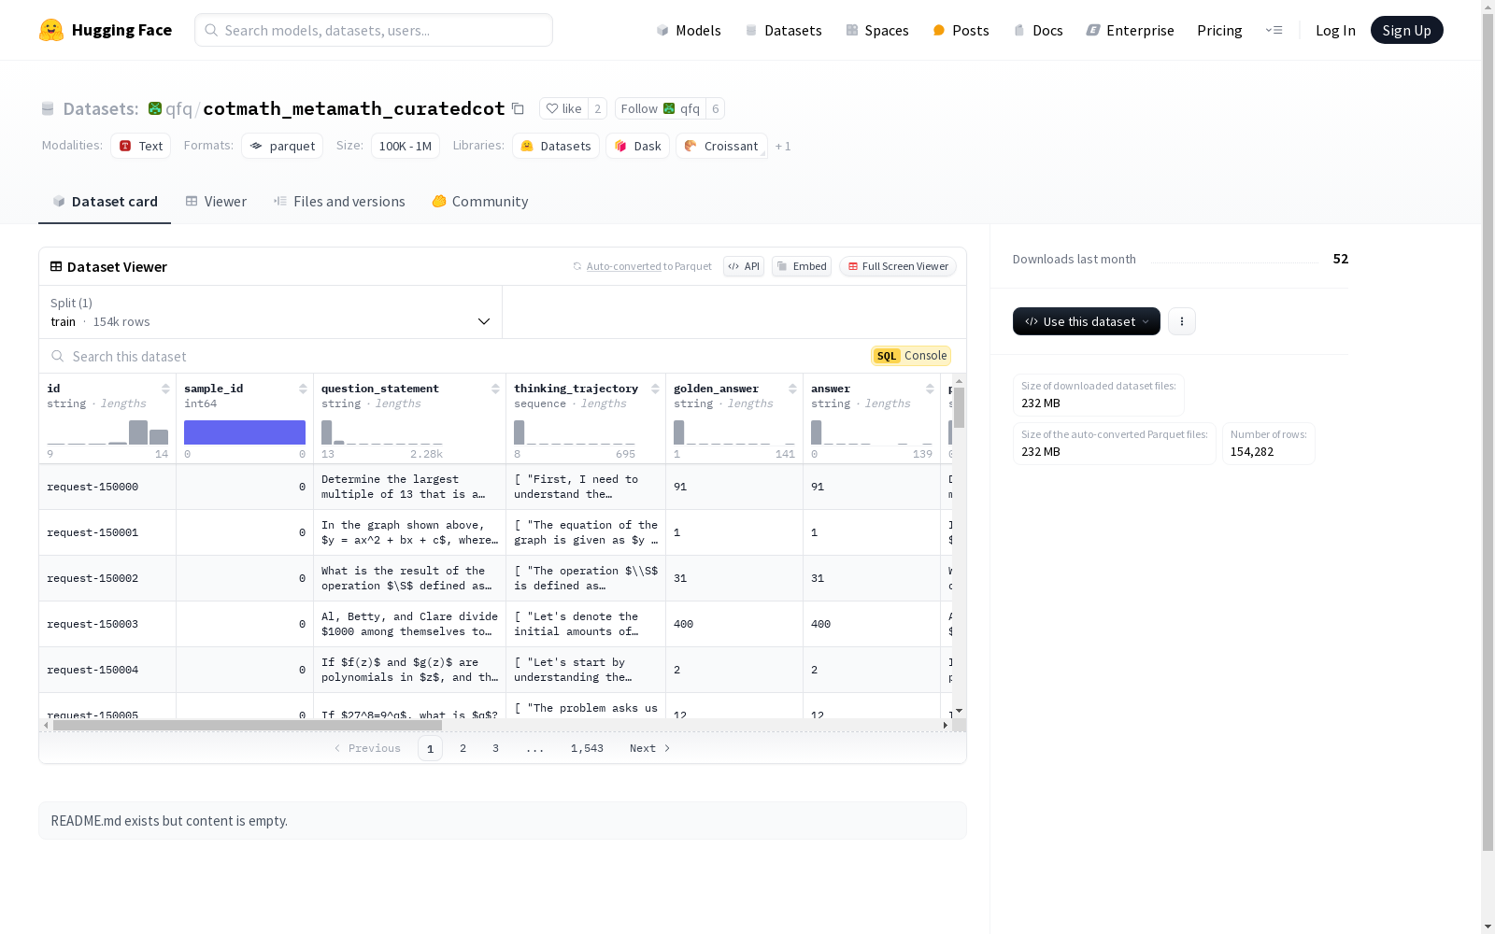This screenshot has width=1495, height=934.
Task: Copy dataset name with the copy icon
Action: (x=518, y=108)
